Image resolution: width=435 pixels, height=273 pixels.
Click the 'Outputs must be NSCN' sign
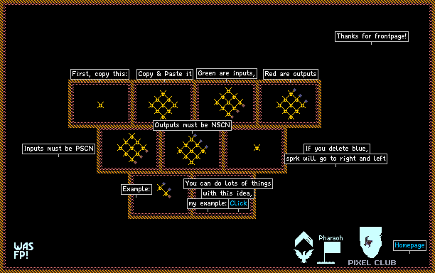coord(192,125)
